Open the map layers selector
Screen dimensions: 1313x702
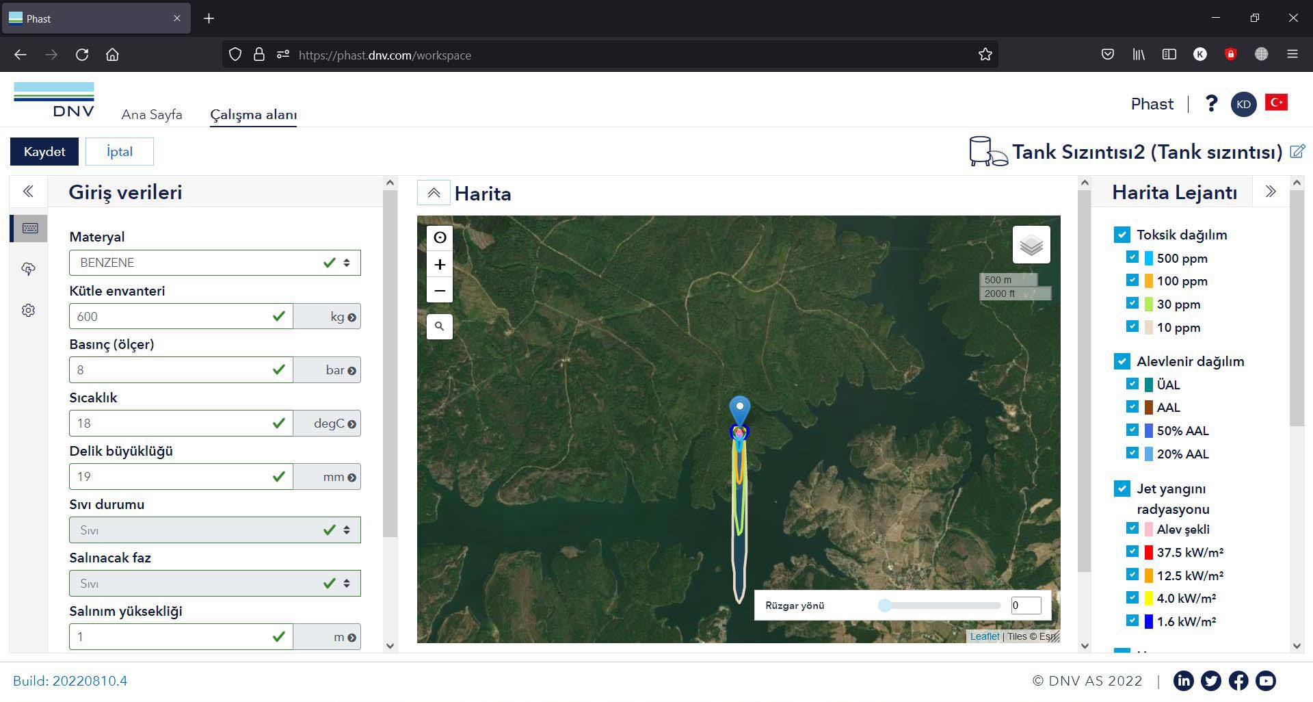point(1031,245)
